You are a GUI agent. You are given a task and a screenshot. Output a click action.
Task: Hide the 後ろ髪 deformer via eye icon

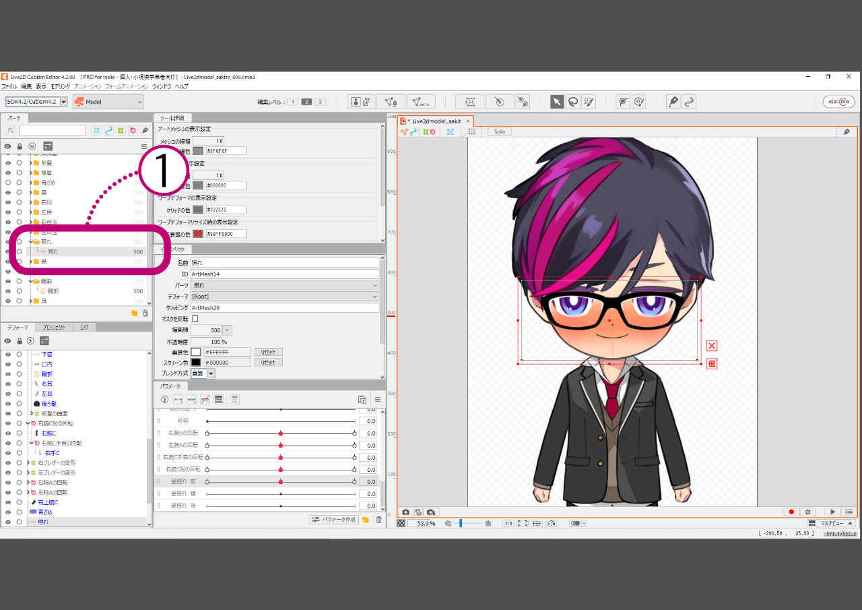pos(8,404)
